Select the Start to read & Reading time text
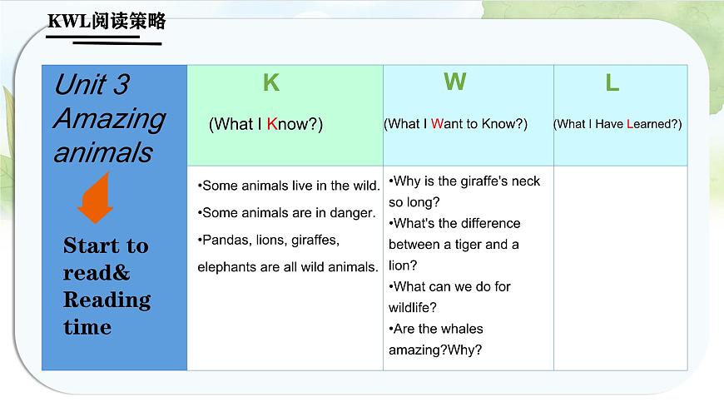The height and width of the screenshot is (407, 724). pos(107,285)
